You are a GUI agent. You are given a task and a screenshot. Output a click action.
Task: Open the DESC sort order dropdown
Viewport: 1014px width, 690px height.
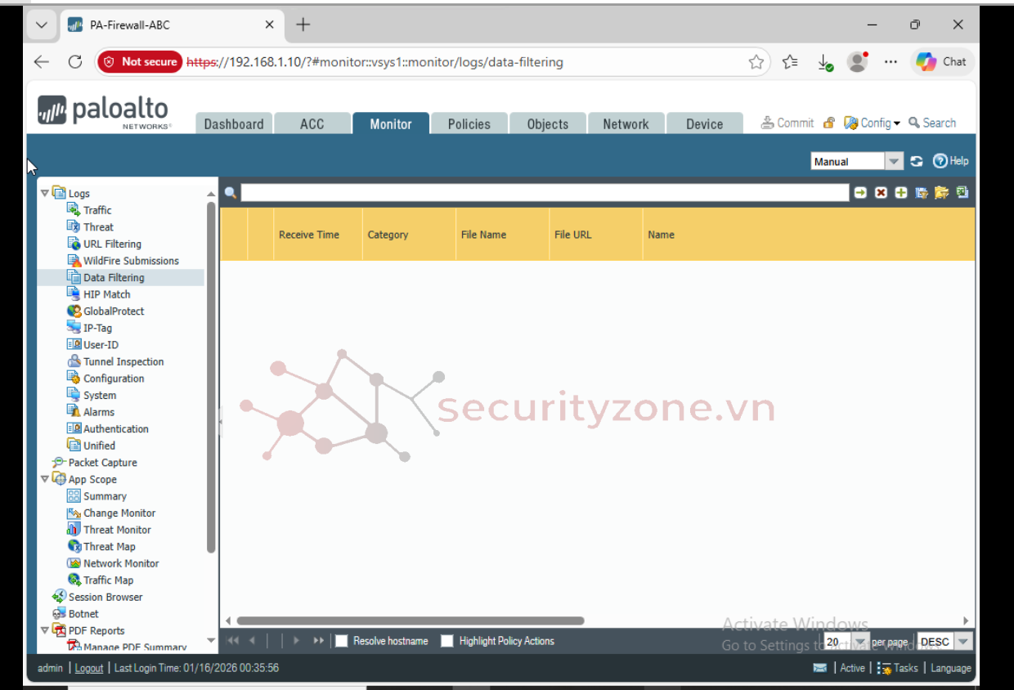point(962,642)
